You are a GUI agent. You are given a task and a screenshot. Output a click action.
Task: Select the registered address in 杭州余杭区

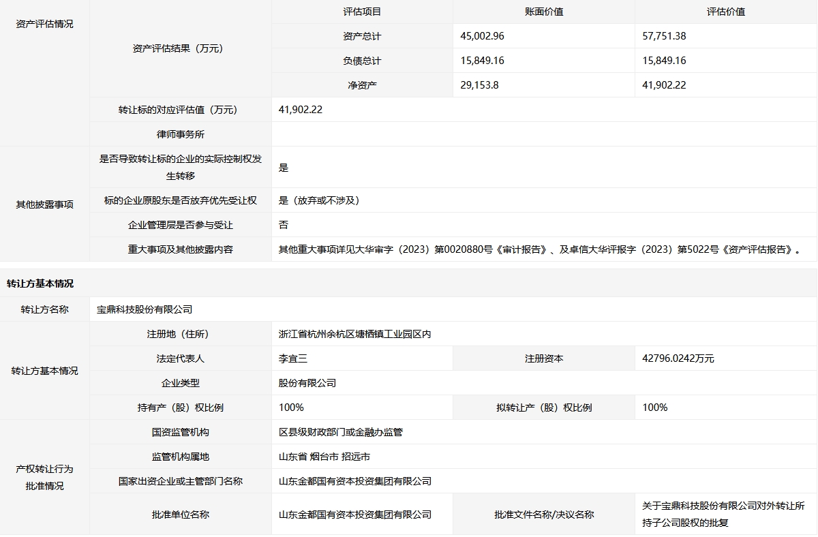click(x=355, y=334)
